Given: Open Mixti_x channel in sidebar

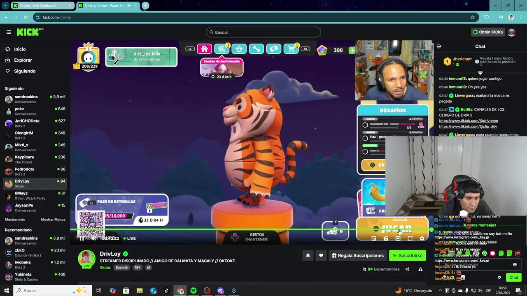Looking at the screenshot, I should pyautogui.click(x=35, y=147).
